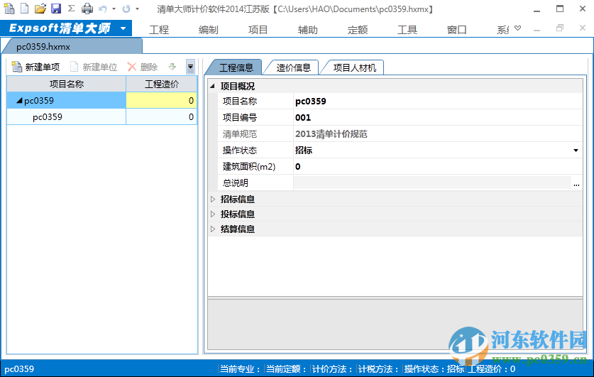Collapse the 项目概况 section
Screen dimensions: 594x377
212,87
